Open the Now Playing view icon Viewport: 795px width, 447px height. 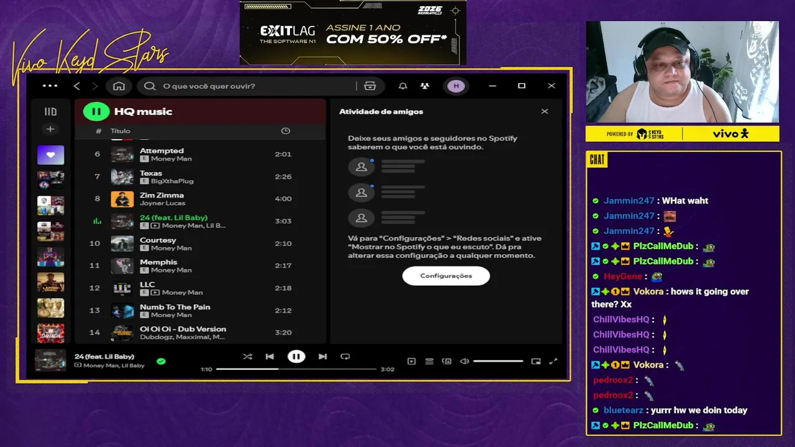click(x=411, y=361)
